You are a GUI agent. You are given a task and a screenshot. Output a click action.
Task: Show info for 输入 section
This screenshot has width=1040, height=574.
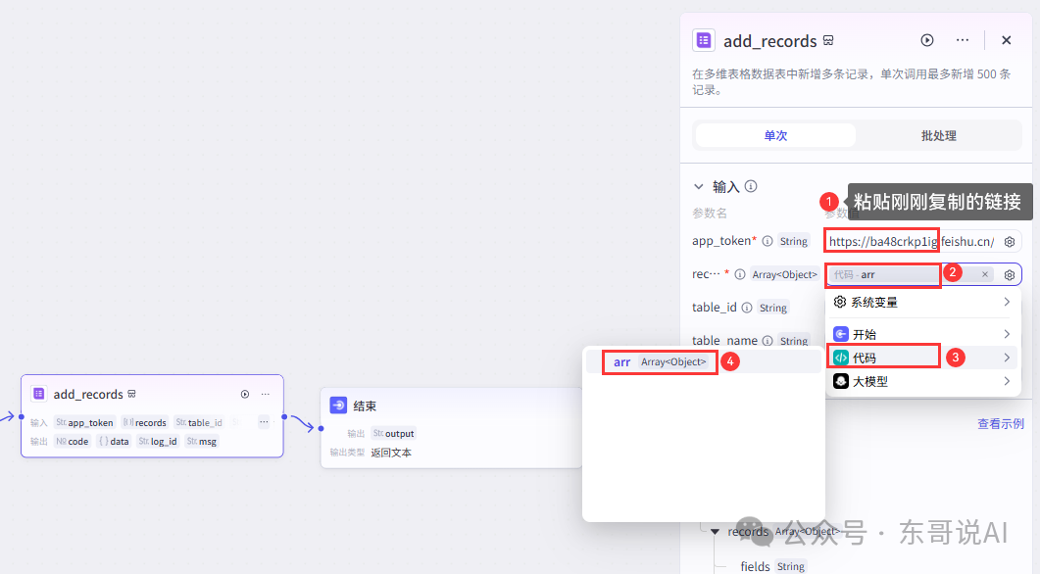(x=751, y=186)
